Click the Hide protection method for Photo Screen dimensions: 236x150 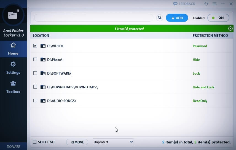(x=196, y=60)
